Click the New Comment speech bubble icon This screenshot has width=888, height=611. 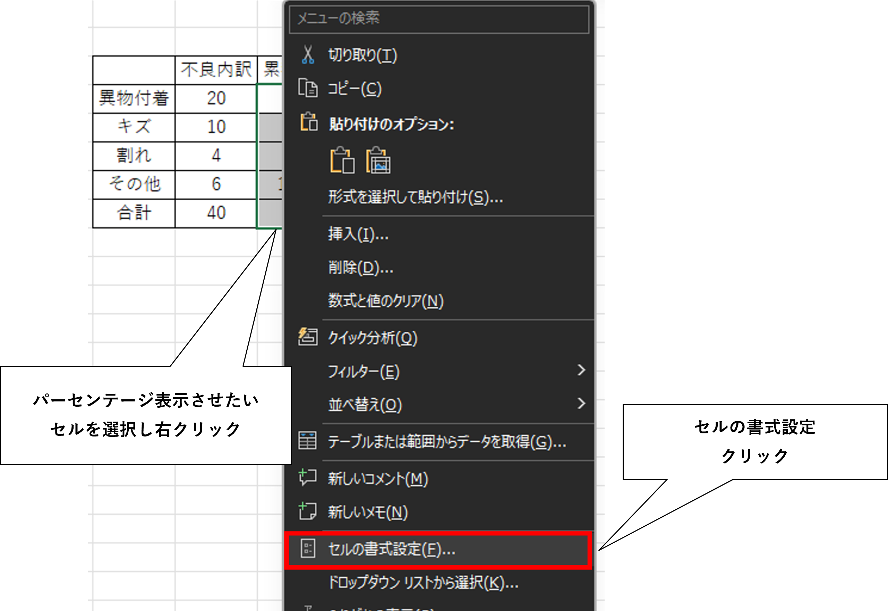coord(308,478)
